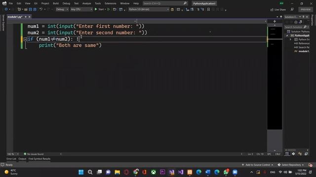
Task: Close the module1.py tab
Action: 30,17
